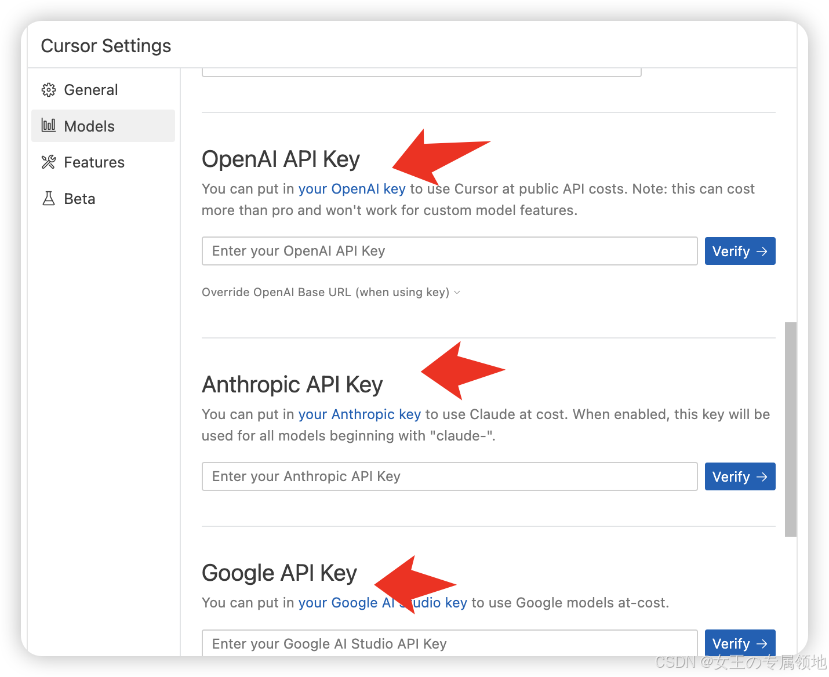The width and height of the screenshot is (829, 677).
Task: Select the Models settings section
Action: [103, 126]
